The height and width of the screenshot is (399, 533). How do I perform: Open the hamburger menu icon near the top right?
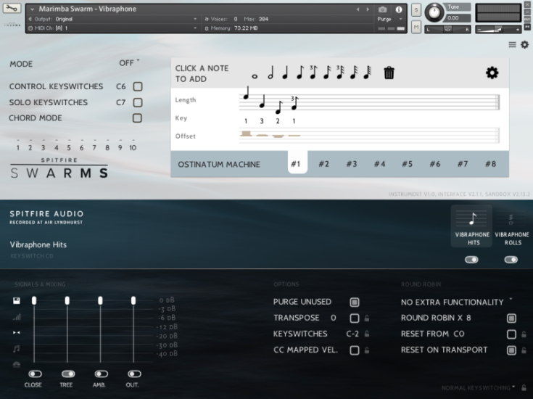tap(512, 44)
